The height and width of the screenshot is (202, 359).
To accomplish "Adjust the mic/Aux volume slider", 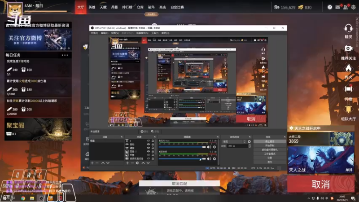I will point(182,147).
